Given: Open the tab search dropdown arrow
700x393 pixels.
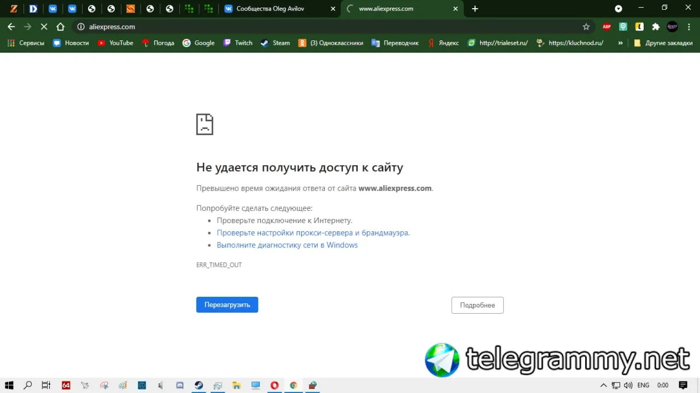Looking at the screenshot, I should 619,9.
